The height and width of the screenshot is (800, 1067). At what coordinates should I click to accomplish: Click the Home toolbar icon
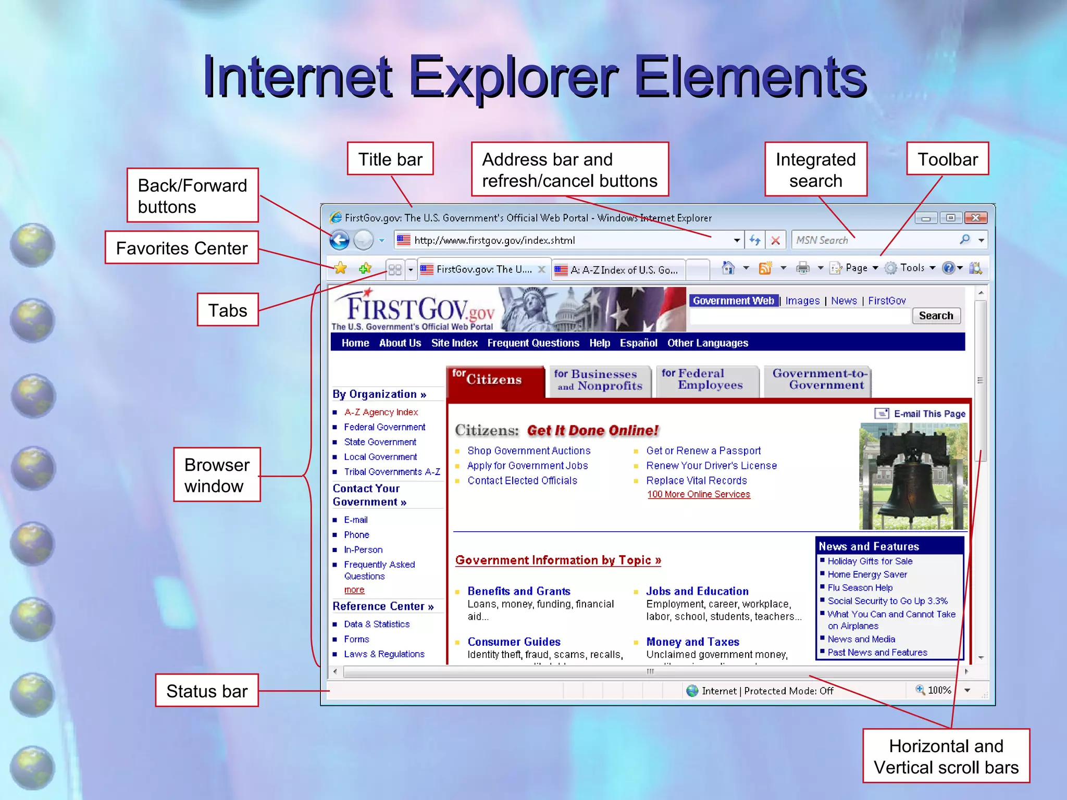728,268
